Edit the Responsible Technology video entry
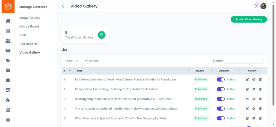The image size is (276, 127). 247,89
